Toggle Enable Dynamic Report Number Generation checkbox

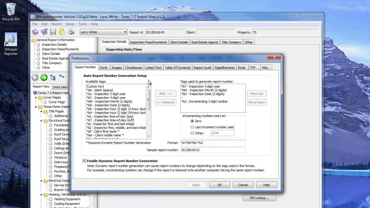point(84,161)
